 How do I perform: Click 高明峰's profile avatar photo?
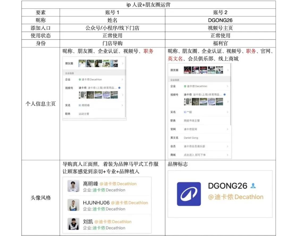click(x=73, y=186)
